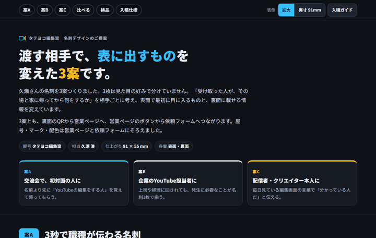Image resolution: width=376 pixels, height=238 pixels.
Task: Open the 案C card 配信者・クリエイター本人に
Action: (302, 183)
